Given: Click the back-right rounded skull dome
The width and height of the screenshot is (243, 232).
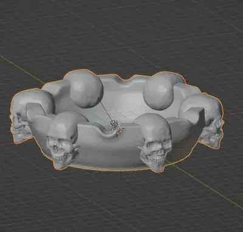Looking at the screenshot, I should pyautogui.click(x=160, y=92).
